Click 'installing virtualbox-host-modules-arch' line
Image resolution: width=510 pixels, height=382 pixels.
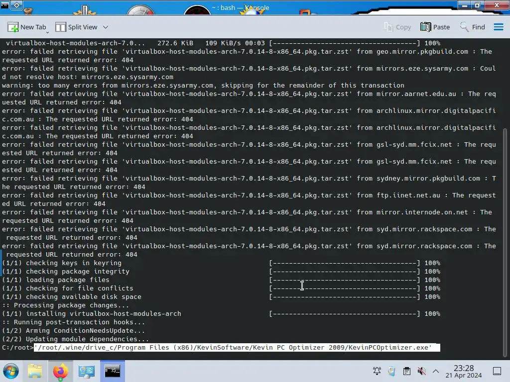pyautogui.click(x=221, y=313)
